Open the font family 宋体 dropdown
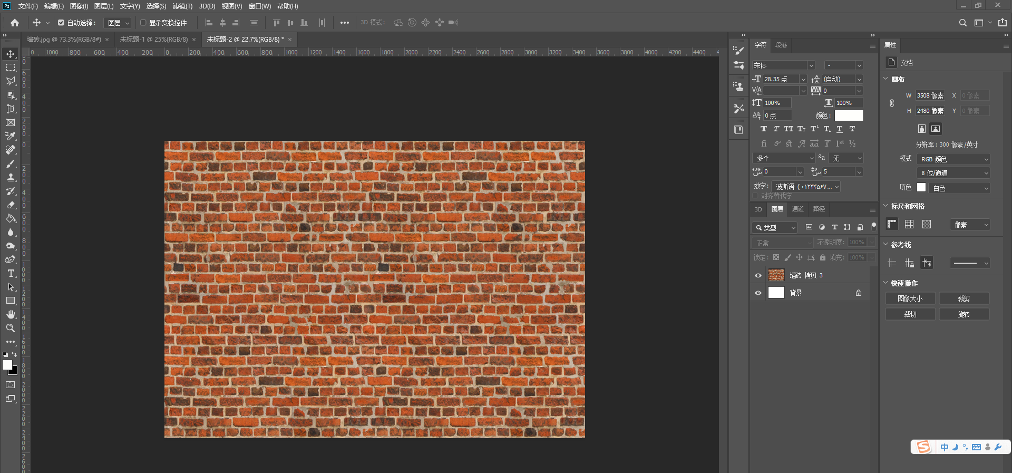Screen dimensions: 1012x473 coord(784,65)
